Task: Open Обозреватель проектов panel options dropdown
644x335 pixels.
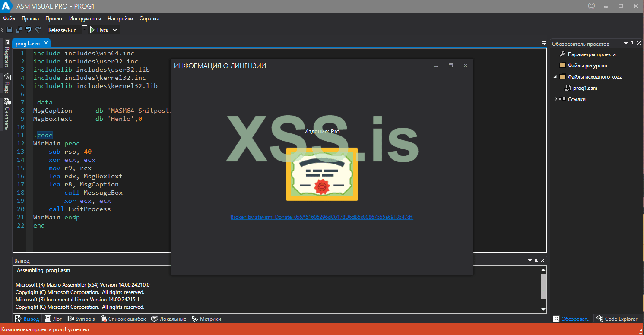Action: pyautogui.click(x=625, y=44)
